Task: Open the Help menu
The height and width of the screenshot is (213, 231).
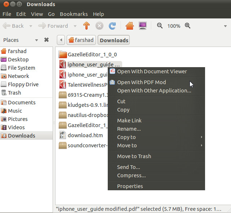Action: click(x=98, y=14)
